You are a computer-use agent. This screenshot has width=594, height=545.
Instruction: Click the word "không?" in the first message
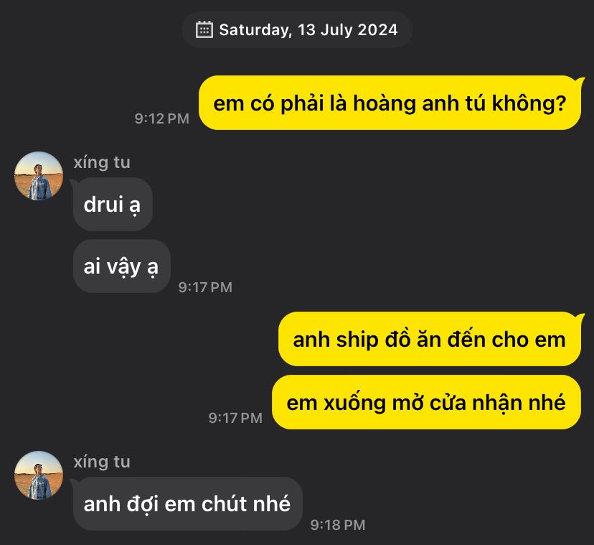(x=529, y=103)
